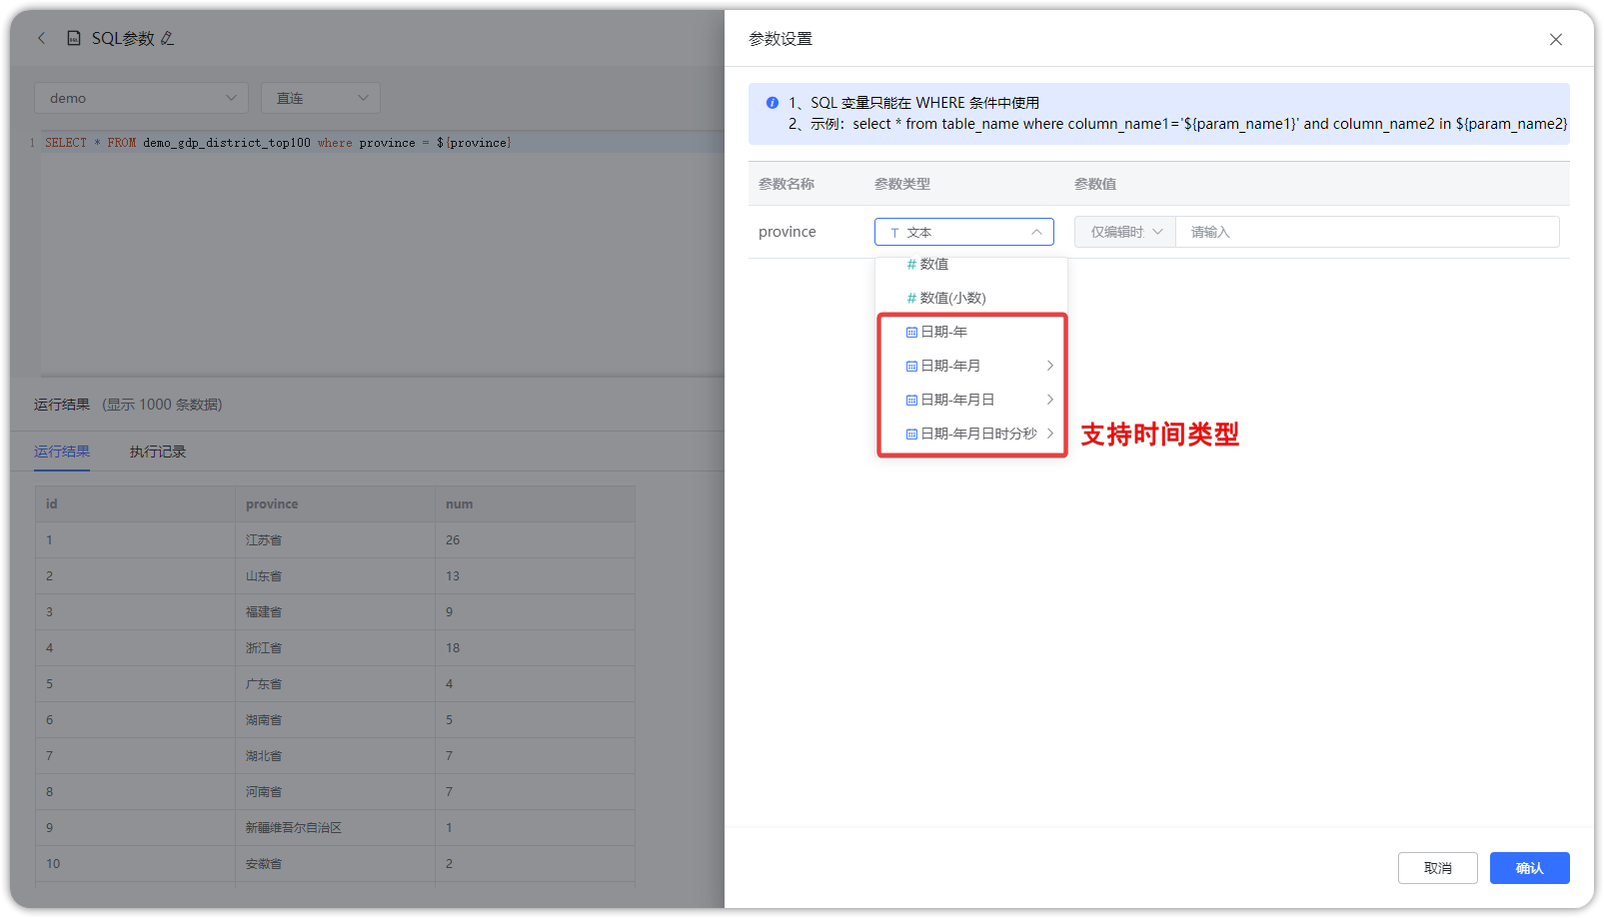Expand the 日期-年月 submenu arrow
The image size is (1604, 918).
click(x=1050, y=366)
